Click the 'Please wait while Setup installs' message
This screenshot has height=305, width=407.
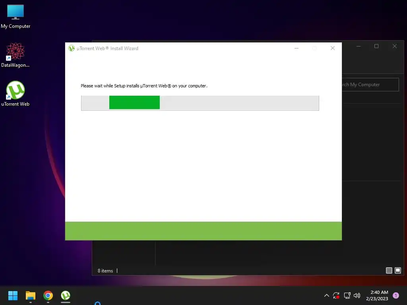(x=144, y=86)
